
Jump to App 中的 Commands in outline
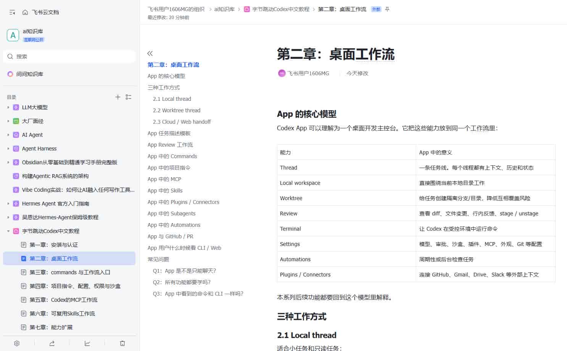[172, 156]
